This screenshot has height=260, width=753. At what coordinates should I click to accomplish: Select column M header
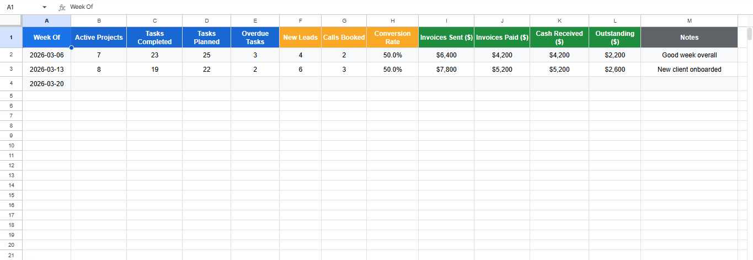689,20
